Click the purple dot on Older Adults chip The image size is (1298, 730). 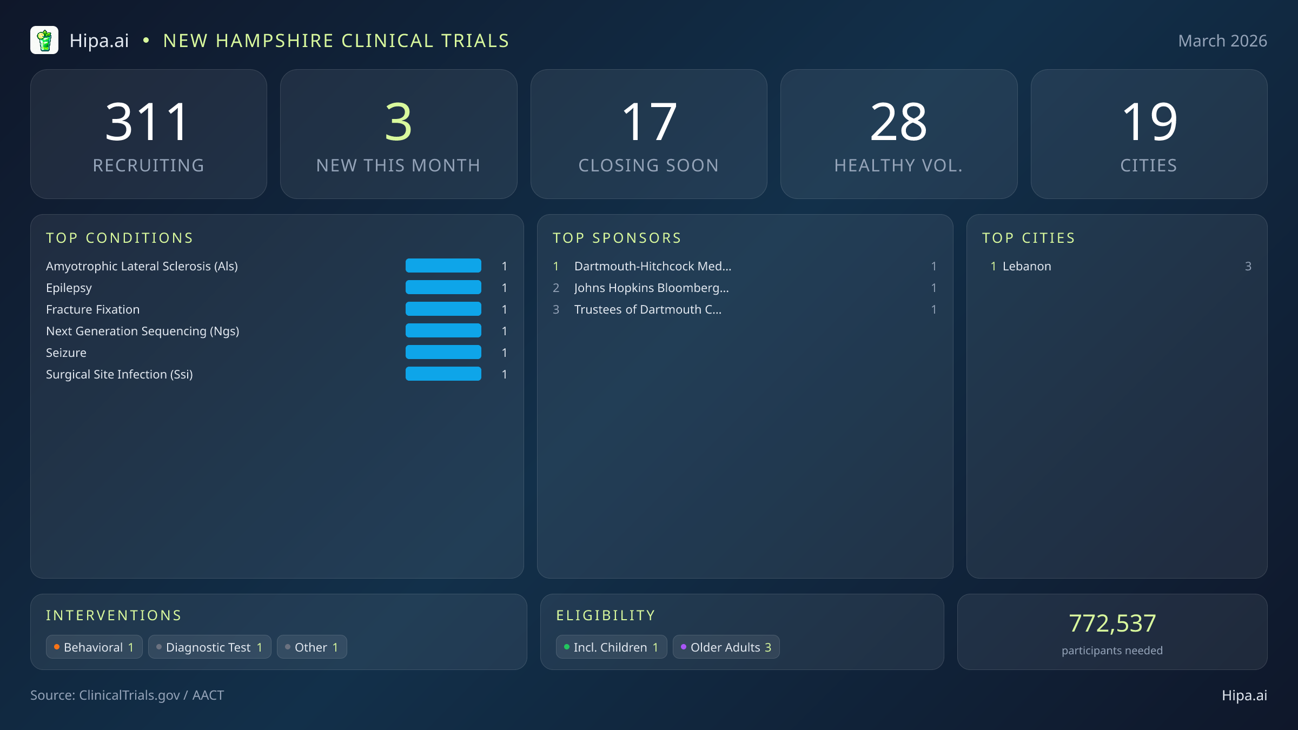coord(683,646)
